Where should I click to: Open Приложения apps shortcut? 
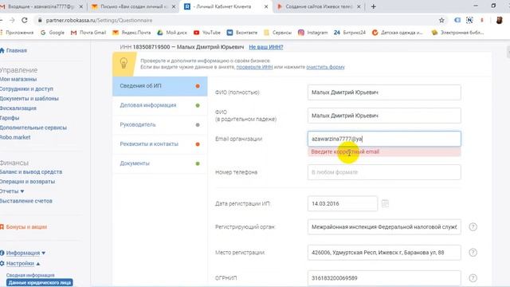point(17,33)
